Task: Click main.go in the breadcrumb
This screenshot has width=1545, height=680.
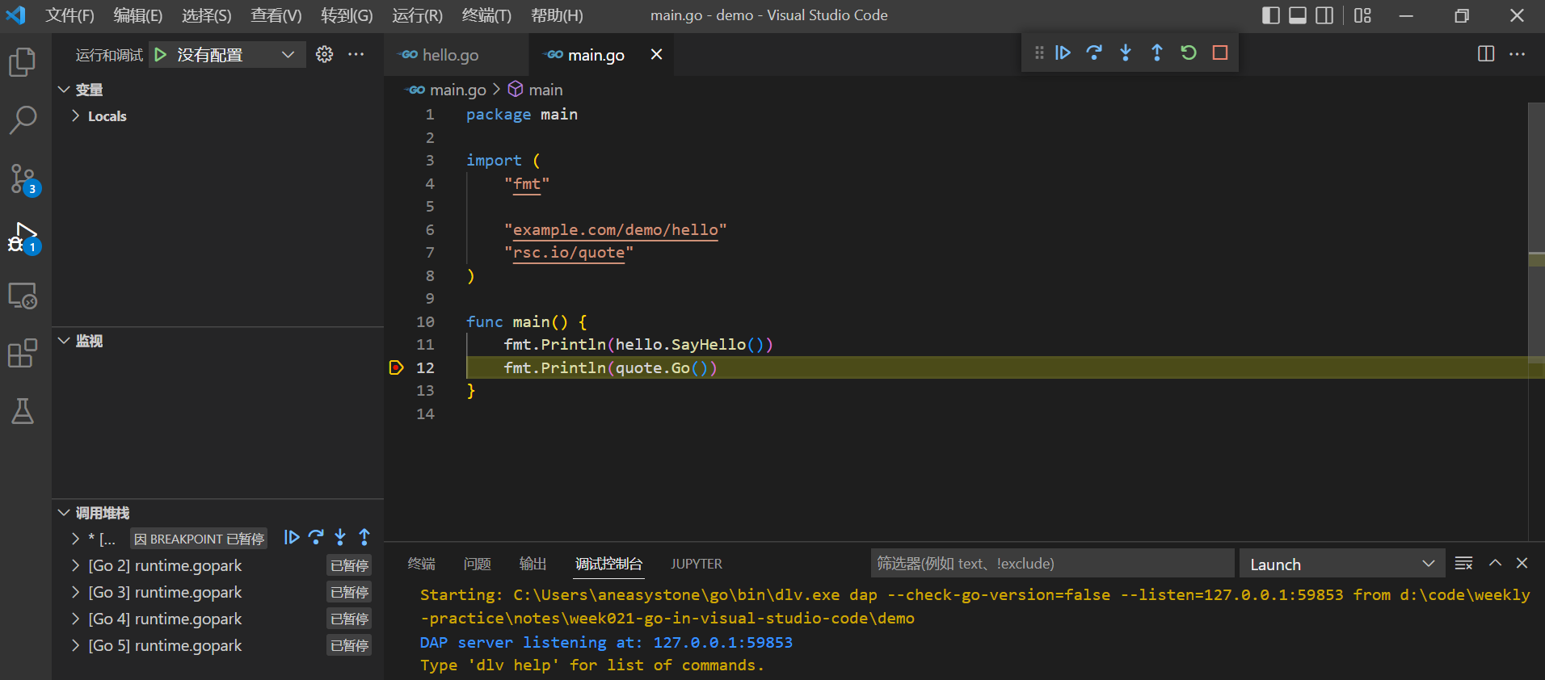Action: click(x=458, y=90)
